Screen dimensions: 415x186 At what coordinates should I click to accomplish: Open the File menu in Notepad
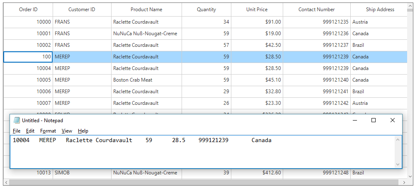(x=17, y=131)
